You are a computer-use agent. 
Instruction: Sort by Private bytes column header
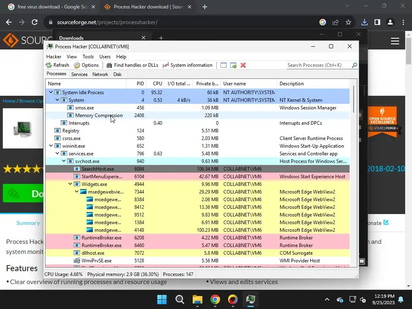[x=207, y=84]
